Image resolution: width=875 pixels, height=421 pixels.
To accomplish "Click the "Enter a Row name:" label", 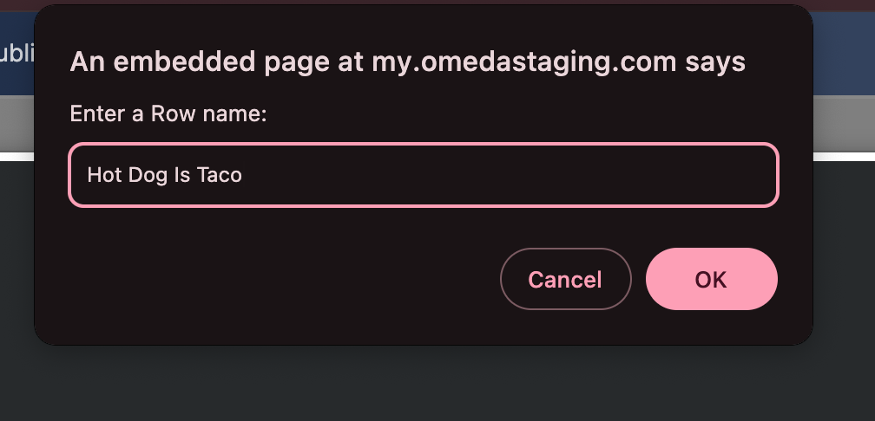I will (168, 114).
